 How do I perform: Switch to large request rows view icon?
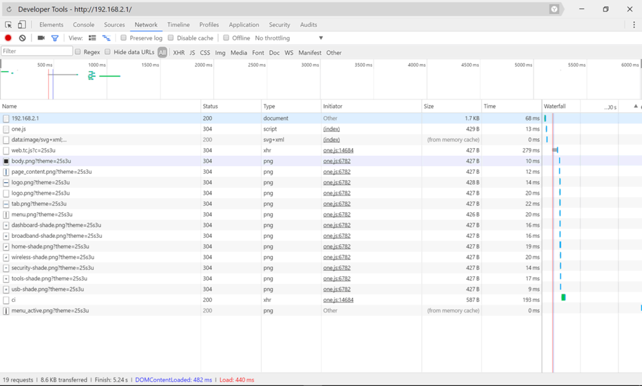coord(92,38)
